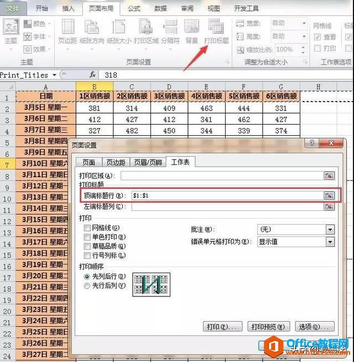Click range selector icon for 顶端标题行
This screenshot has width=354, height=362.
(329, 195)
